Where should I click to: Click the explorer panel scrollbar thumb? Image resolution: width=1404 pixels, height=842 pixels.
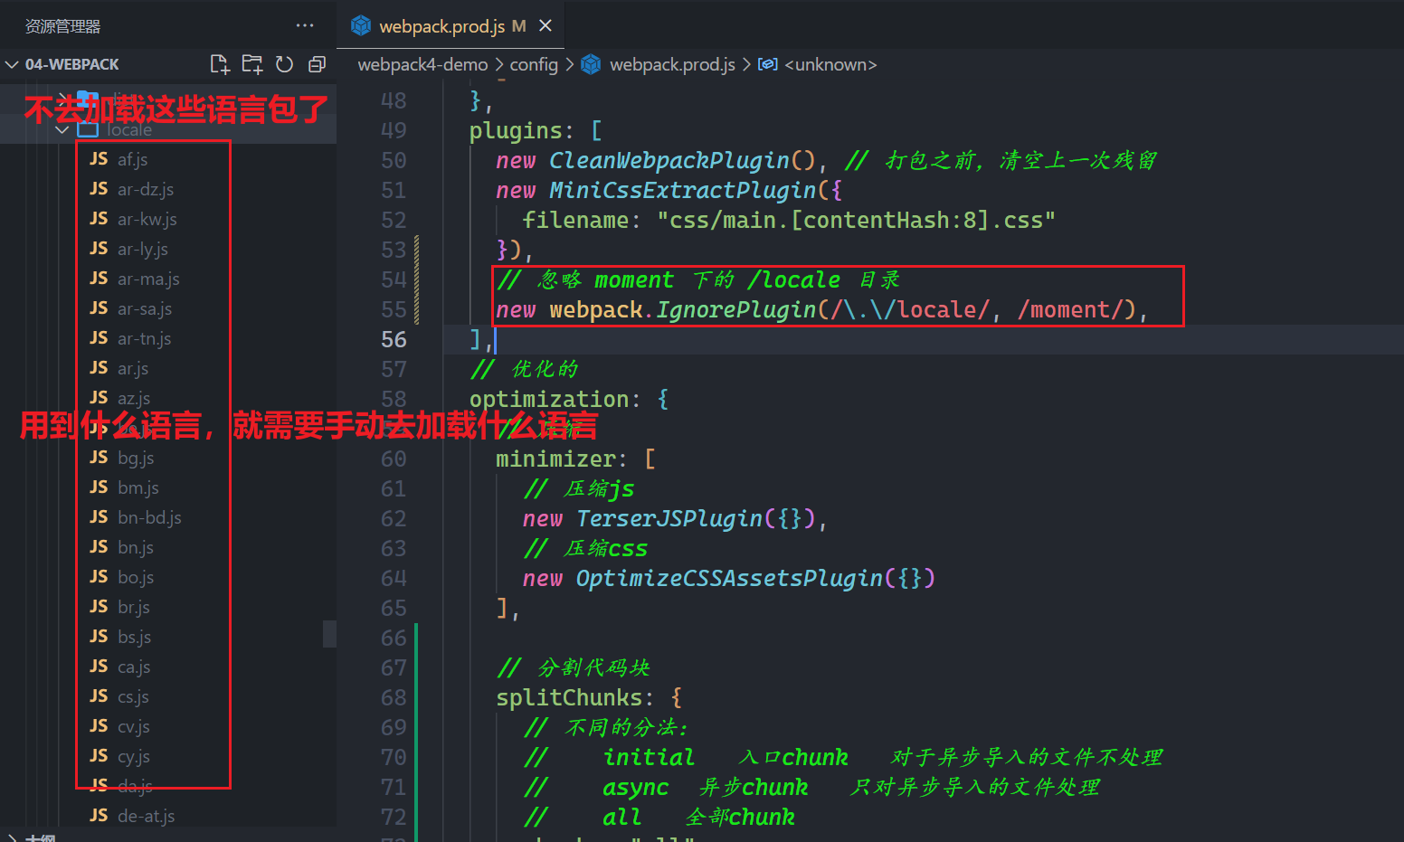pos(329,633)
